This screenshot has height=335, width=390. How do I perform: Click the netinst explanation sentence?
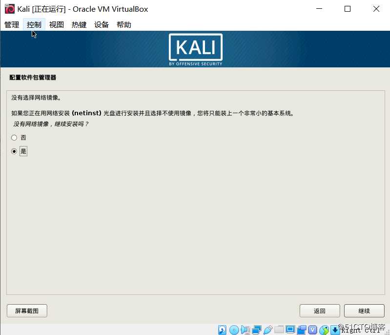point(153,113)
